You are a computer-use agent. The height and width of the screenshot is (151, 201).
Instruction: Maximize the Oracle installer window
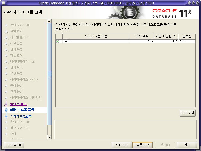[x=193, y=3]
